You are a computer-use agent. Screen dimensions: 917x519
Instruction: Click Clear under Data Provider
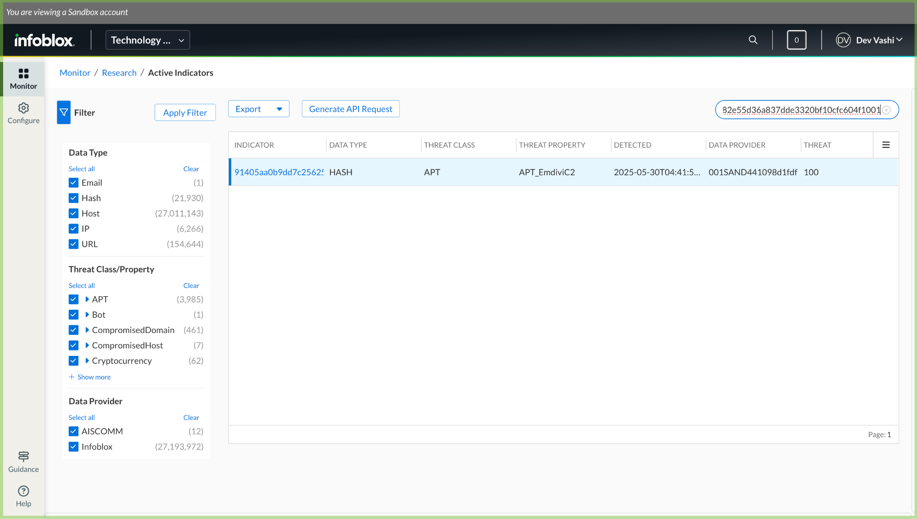click(x=191, y=418)
